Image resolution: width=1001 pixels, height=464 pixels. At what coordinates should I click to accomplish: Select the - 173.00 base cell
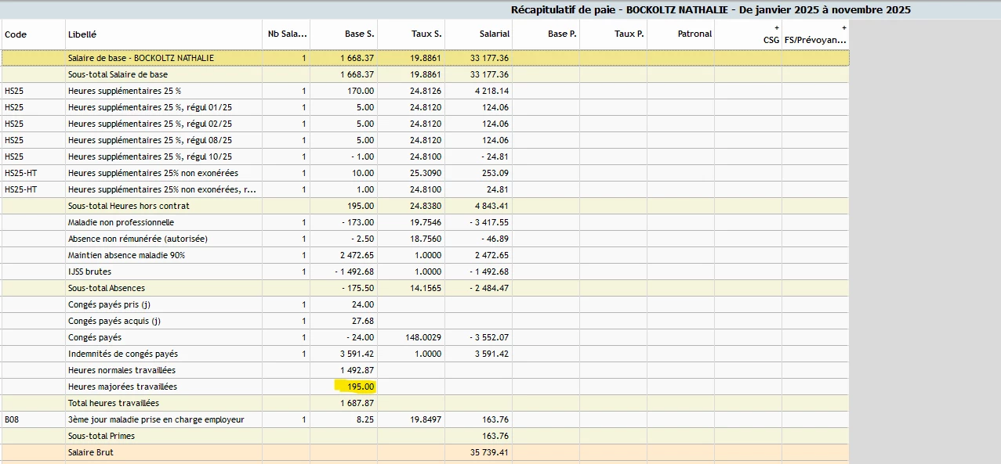[357, 222]
